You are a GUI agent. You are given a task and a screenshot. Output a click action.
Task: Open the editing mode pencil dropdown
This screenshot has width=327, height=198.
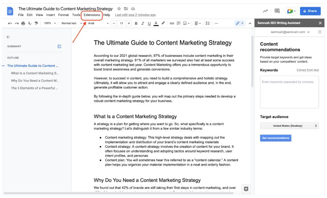(239, 23)
